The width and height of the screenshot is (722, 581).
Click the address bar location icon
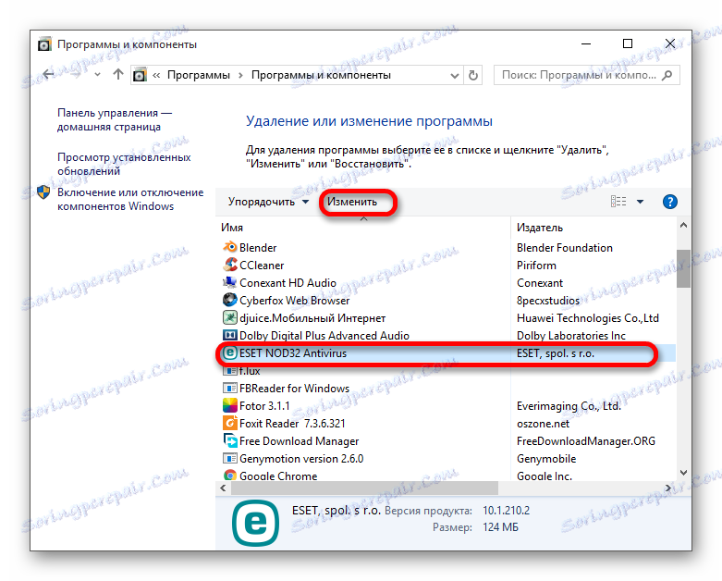pyautogui.click(x=140, y=75)
